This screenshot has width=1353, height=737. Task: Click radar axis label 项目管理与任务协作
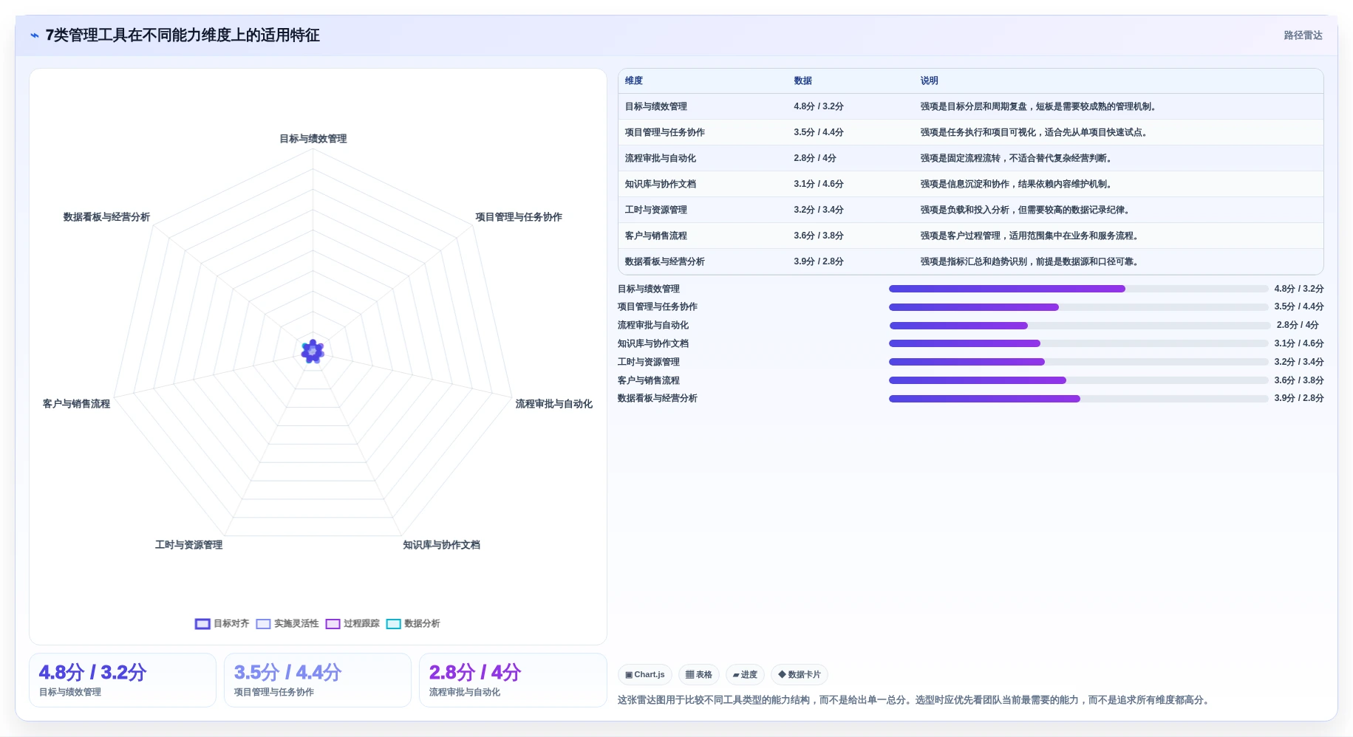[x=519, y=217]
